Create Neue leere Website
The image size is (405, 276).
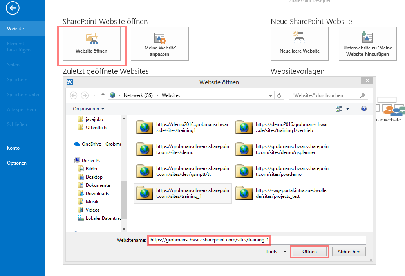pyautogui.click(x=299, y=44)
